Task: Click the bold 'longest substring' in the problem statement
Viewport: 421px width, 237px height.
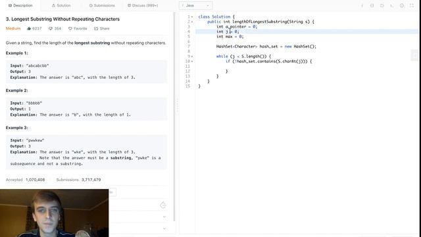Action: tap(92, 43)
